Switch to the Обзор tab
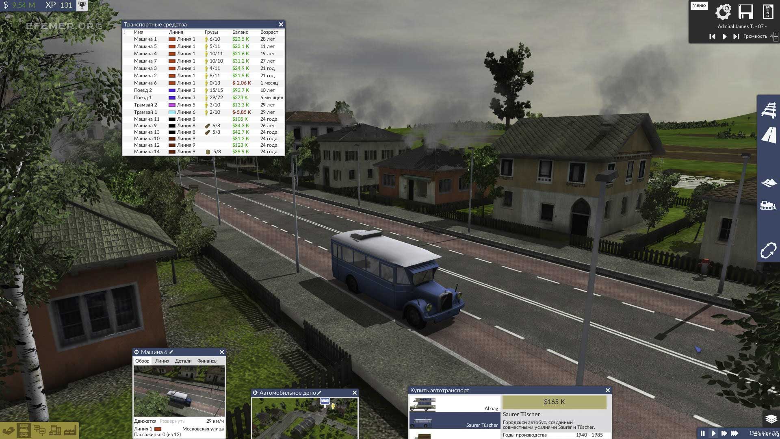 142,361
